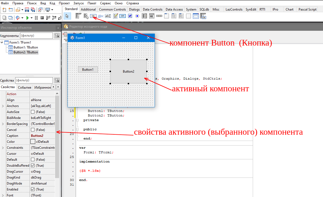Select the TButton component in palette
This screenshot has height=197, width=323.
pos(93,16)
